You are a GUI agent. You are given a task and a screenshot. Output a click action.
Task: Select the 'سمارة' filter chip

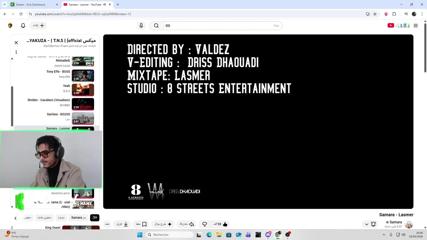61,218
